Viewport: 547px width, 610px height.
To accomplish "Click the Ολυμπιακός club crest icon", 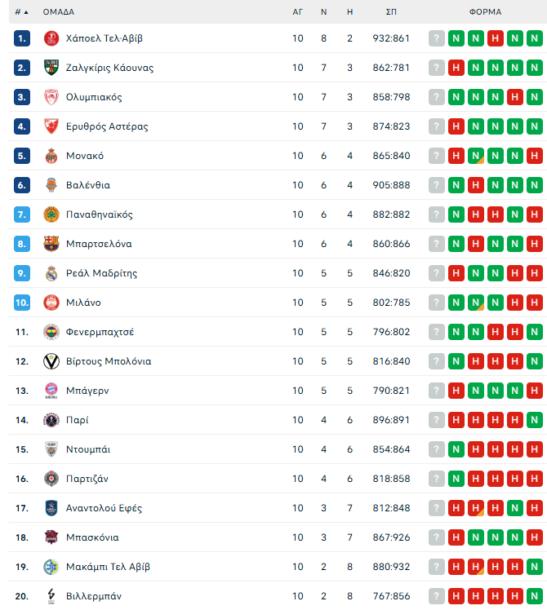I will pyautogui.click(x=51, y=97).
